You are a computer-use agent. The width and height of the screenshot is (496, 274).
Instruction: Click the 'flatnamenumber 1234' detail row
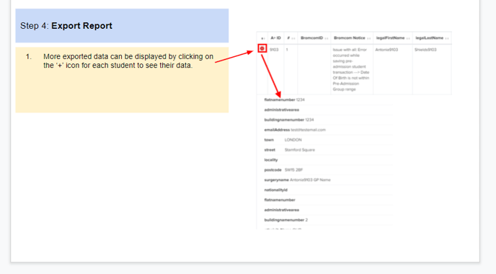coord(328,100)
